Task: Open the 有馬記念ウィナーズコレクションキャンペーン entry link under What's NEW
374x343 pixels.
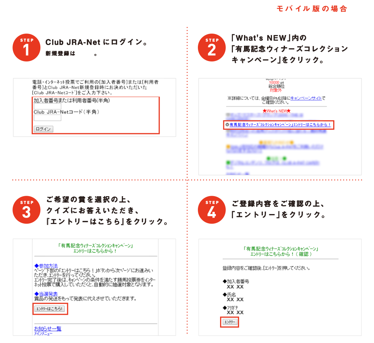Action: [x=280, y=125]
